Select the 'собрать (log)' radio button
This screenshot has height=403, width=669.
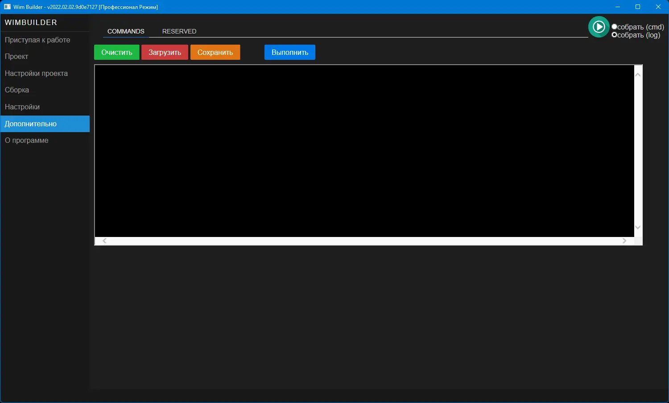[x=614, y=35]
